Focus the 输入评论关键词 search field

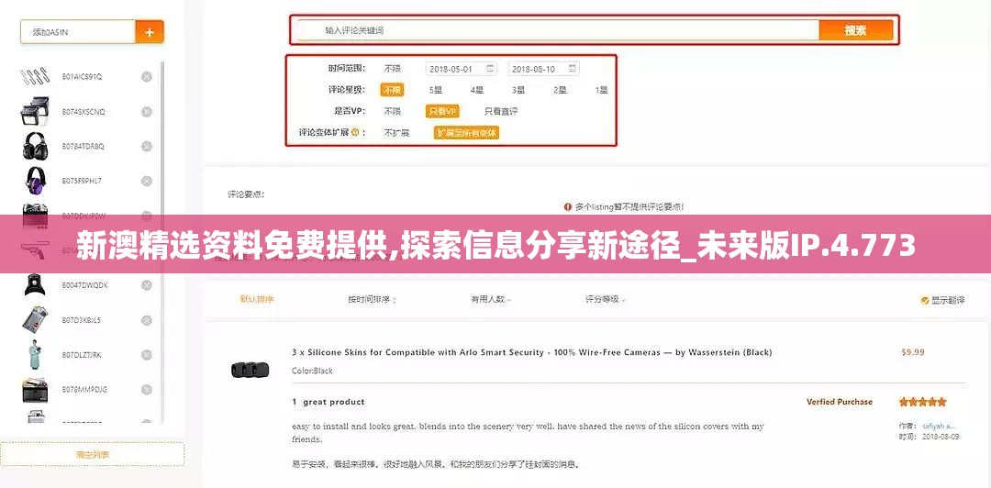click(x=558, y=30)
